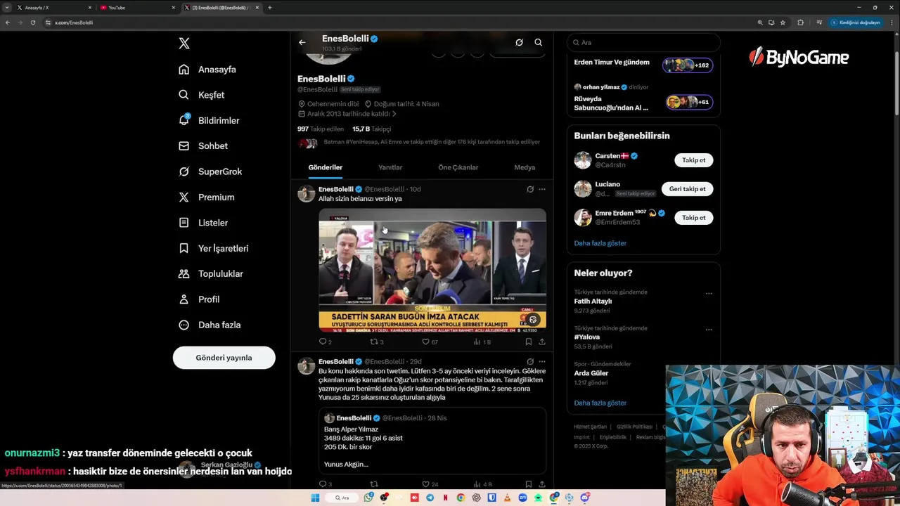900x506 pixels.
Task: Reply to the 'Allah sizin belanızı' post
Action: (325, 342)
